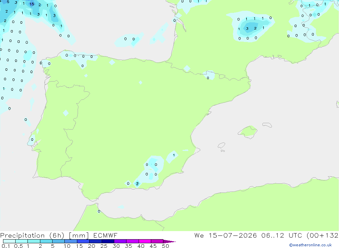Screen dimensions: 339x248
Task: Click the '0' value on Morocco's northern coast
Action: 99,211
